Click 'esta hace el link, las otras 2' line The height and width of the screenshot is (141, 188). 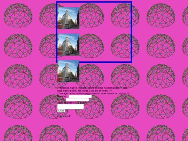pos(85,91)
